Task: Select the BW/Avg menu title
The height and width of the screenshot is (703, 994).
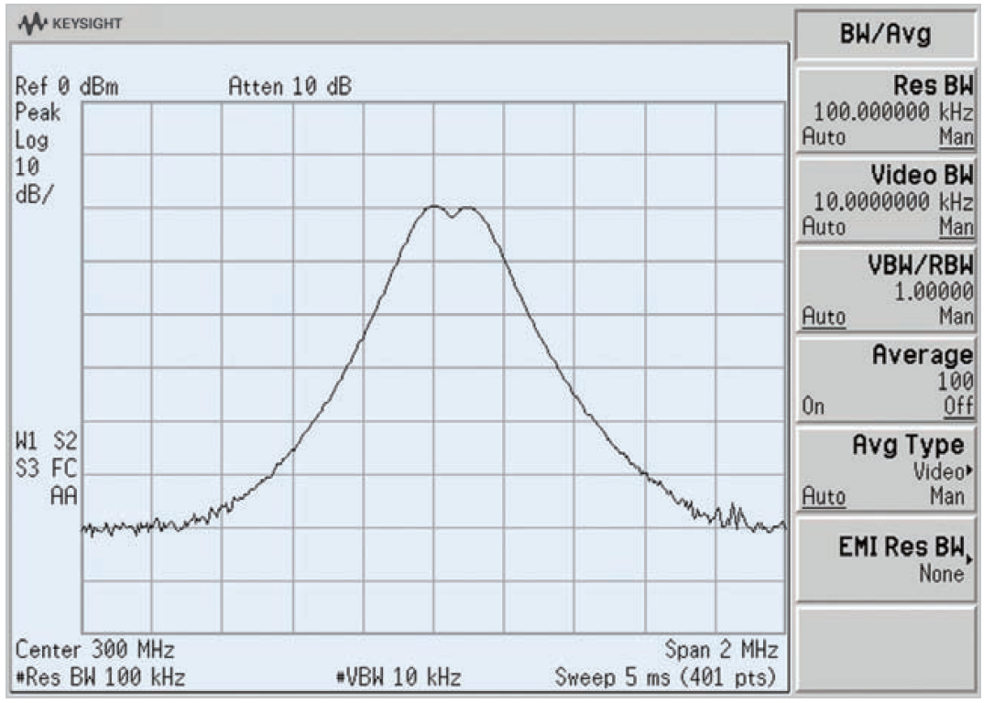Action: tap(886, 34)
